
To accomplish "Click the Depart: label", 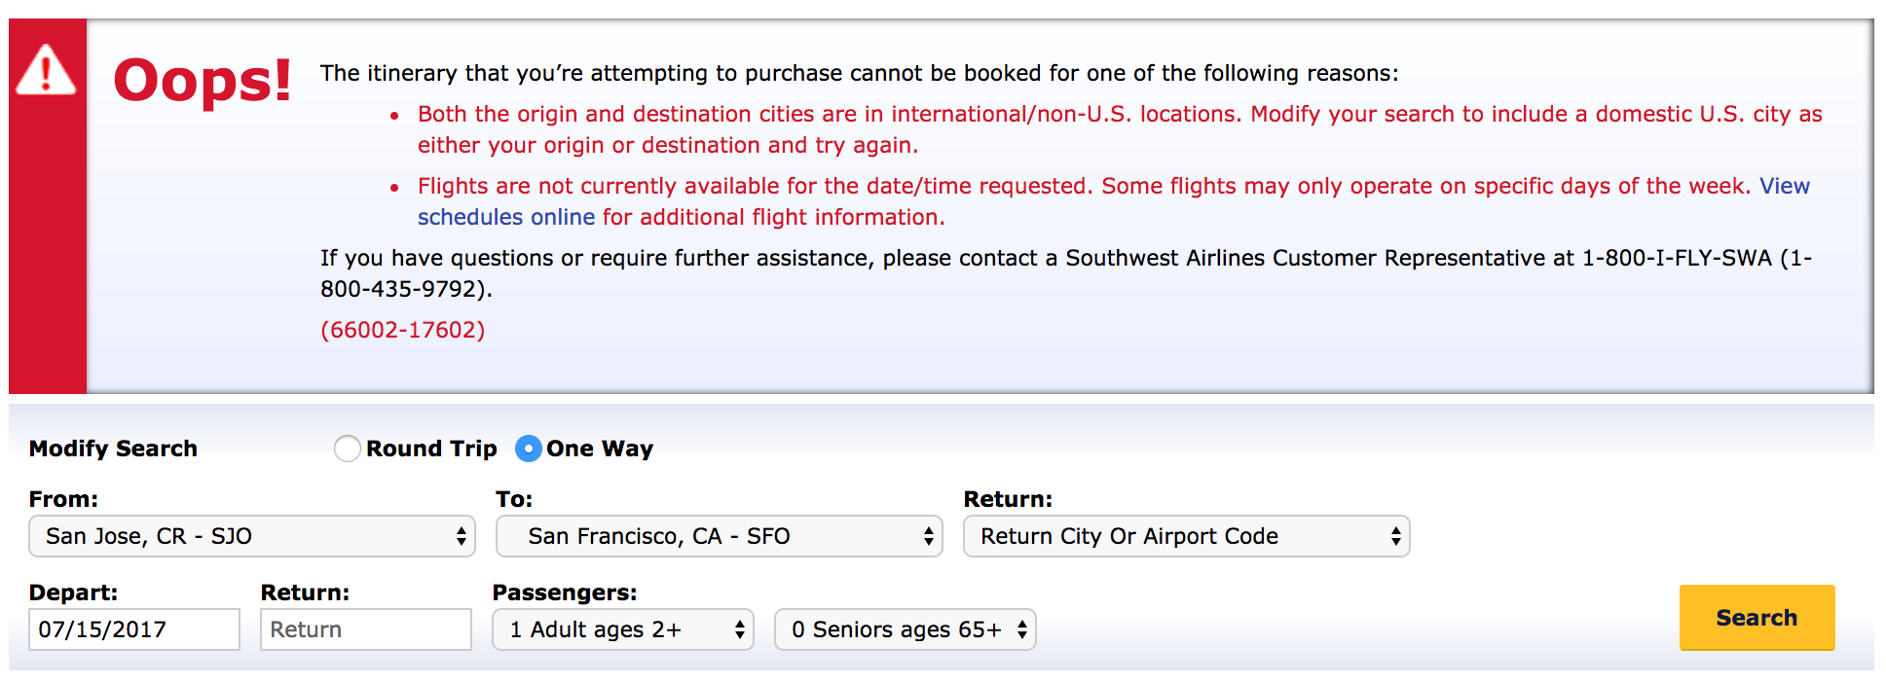I will pyautogui.click(x=73, y=592).
